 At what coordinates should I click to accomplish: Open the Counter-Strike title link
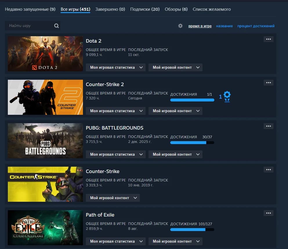[102, 171]
